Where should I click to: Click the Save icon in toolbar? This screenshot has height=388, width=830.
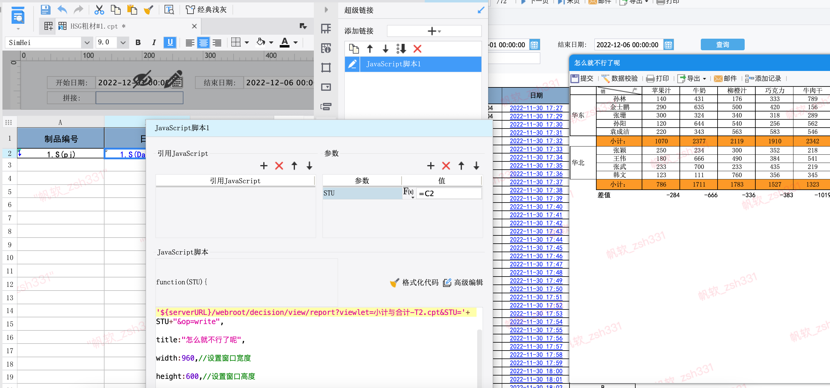tap(45, 10)
